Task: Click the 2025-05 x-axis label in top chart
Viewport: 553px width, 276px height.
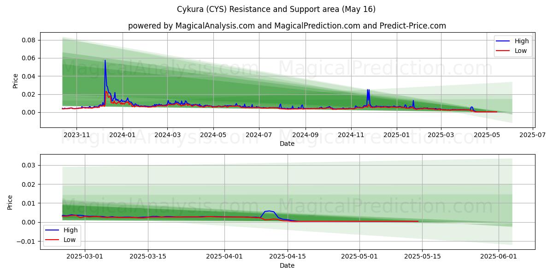Action: 487,135
